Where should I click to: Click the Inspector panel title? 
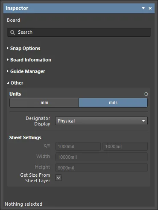pos(17,8)
